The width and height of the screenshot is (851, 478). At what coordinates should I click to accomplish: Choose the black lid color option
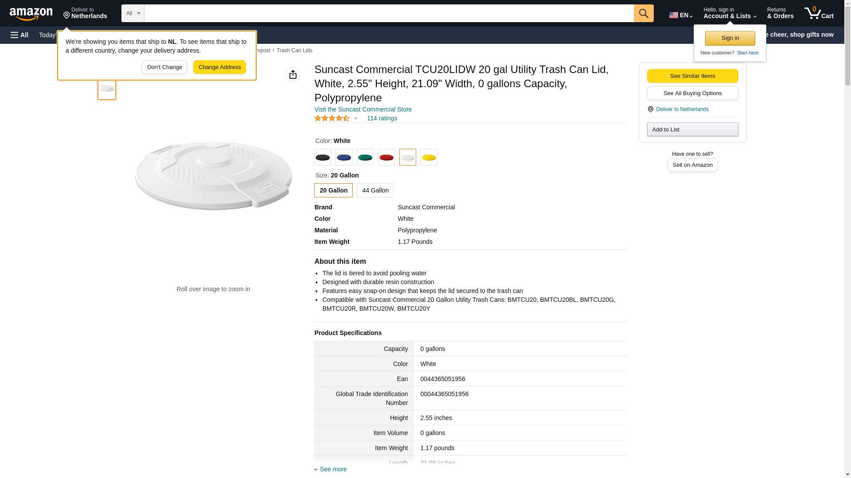tap(322, 157)
